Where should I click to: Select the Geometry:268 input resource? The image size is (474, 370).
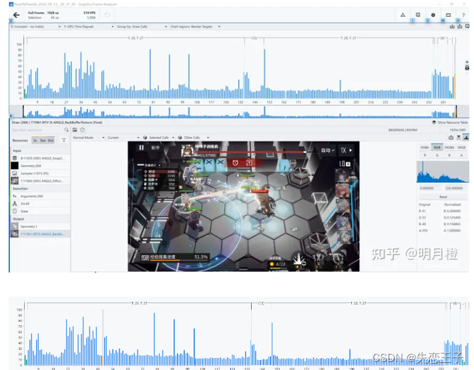coord(40,166)
